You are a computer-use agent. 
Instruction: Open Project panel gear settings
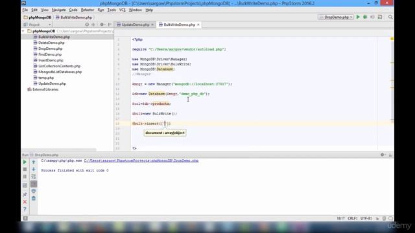(x=102, y=25)
